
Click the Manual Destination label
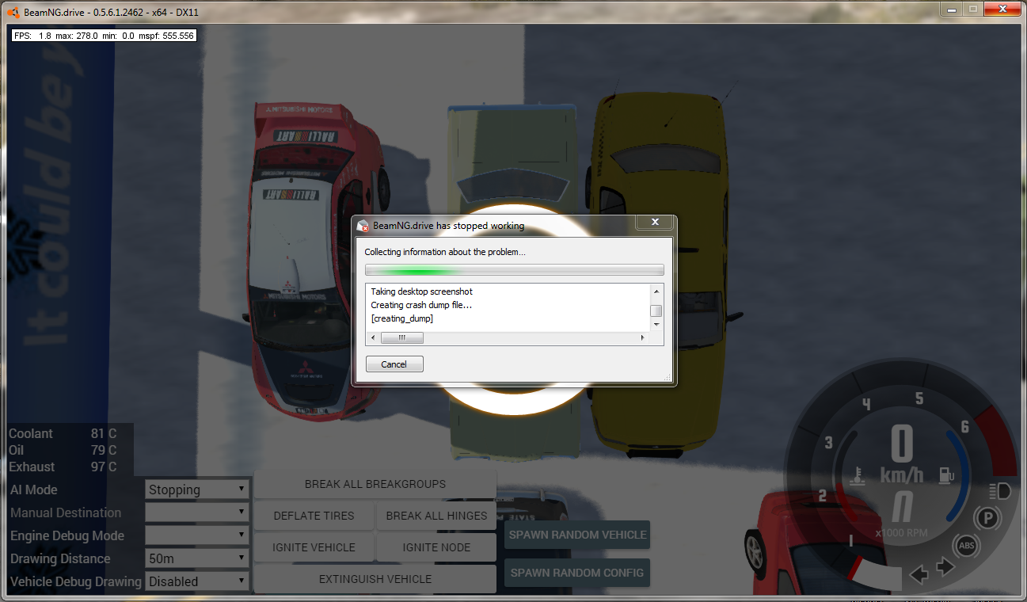tap(66, 512)
